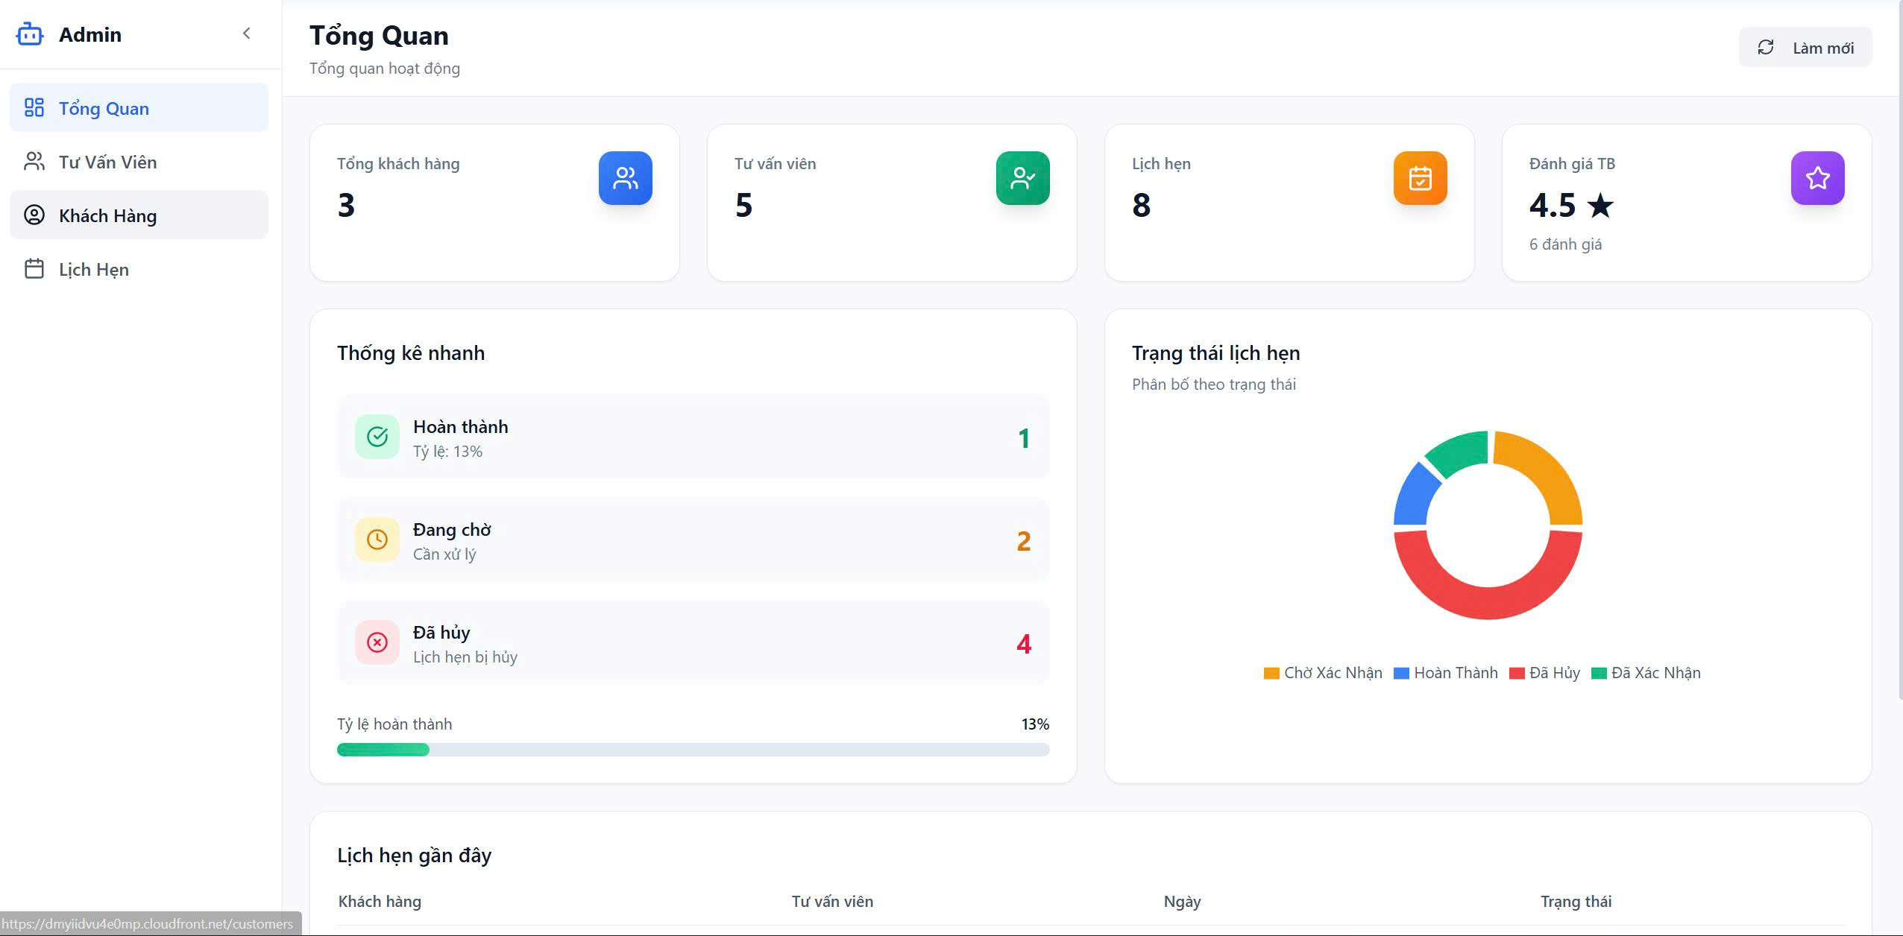Toggle the Chờ Xác Nhận legend entry
1903x936 pixels.
click(1324, 673)
